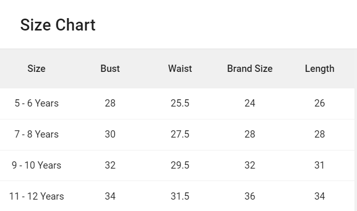
Task: Select waist value 27.5
Action: (x=180, y=134)
